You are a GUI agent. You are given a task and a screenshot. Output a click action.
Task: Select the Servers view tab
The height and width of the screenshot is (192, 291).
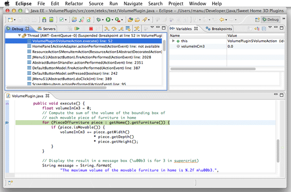[x=46, y=28]
